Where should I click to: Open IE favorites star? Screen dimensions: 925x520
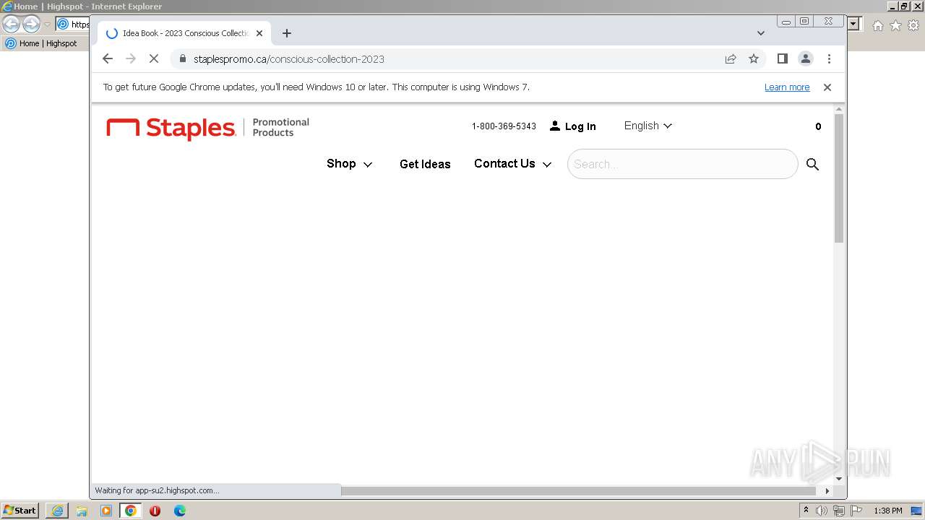coord(895,25)
